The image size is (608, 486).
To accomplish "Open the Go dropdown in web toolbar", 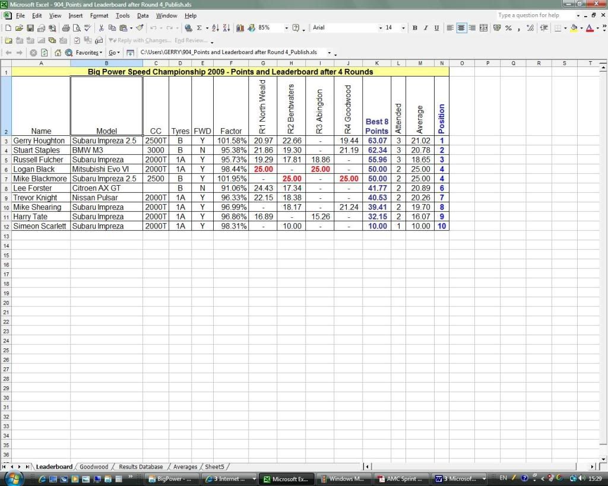I will [114, 53].
